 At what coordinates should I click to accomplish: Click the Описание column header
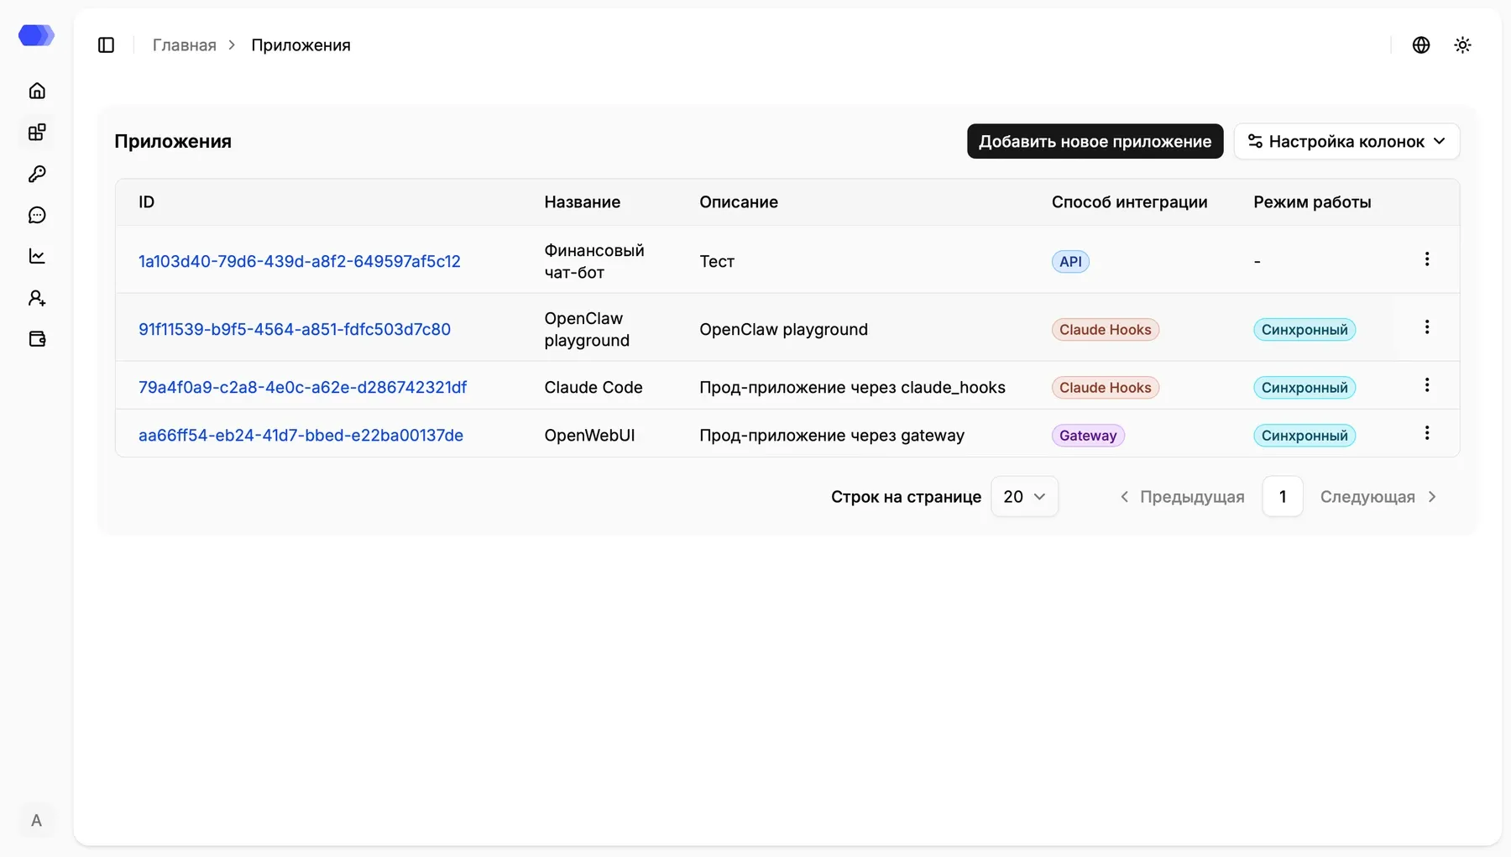(x=739, y=201)
